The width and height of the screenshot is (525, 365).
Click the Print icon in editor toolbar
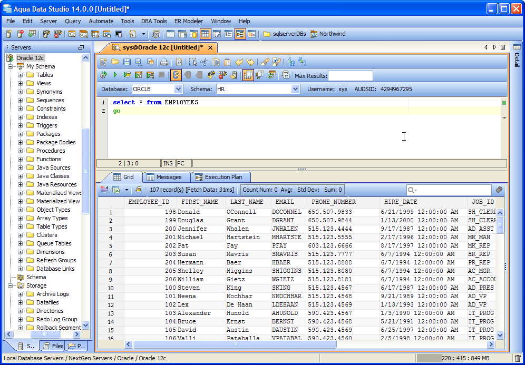(164, 62)
